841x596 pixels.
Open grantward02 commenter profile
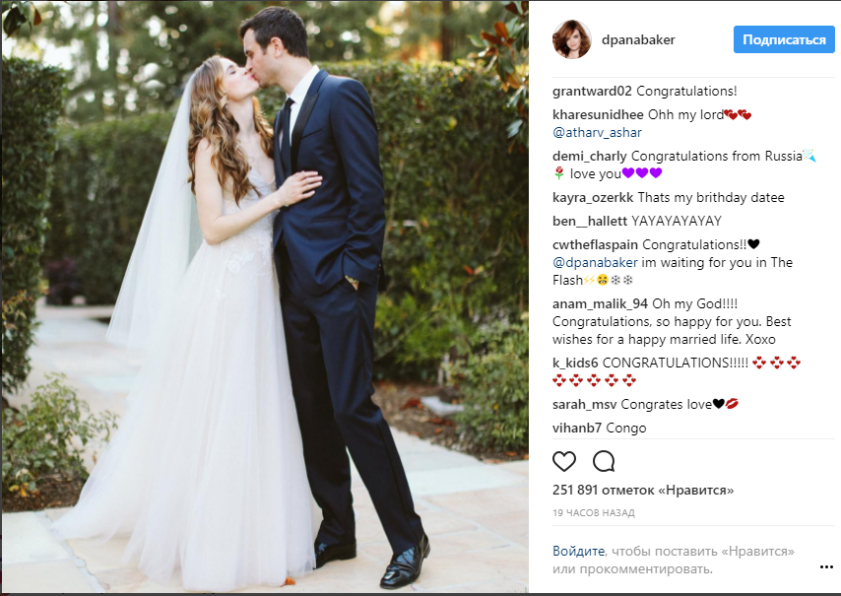click(592, 92)
